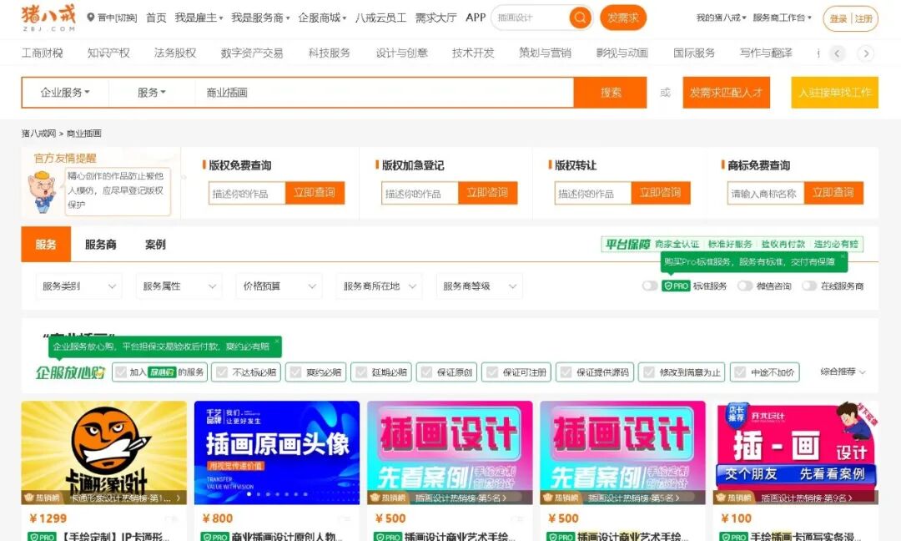Expand the 我的猪八戒 menu

tap(721, 18)
